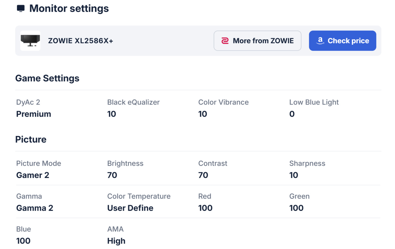
Task: Select the AMA High value
Action: [116, 241]
